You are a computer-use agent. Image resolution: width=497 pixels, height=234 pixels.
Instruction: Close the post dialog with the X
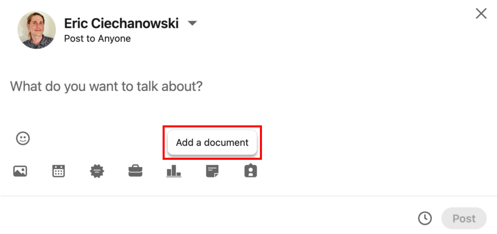point(481,14)
